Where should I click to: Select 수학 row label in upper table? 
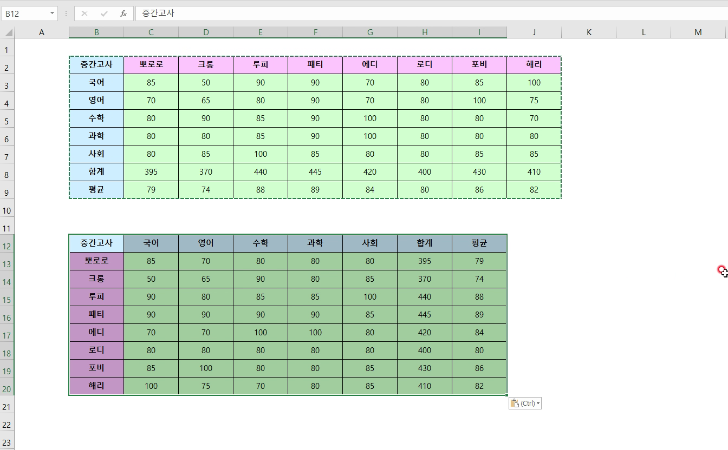[x=96, y=118]
